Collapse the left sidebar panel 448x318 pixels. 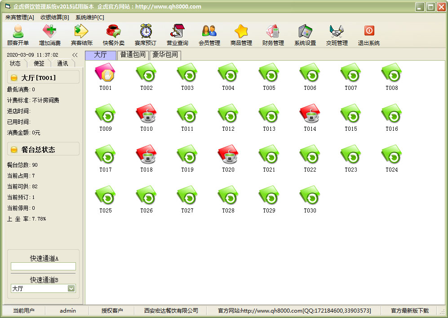75,55
